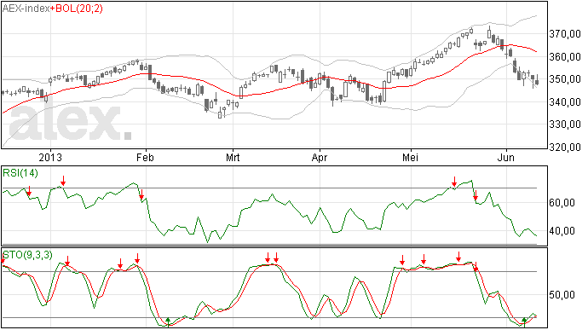Click the 330,00 price axis value
Image resolution: width=588 pixels, height=330 pixels.
click(565, 124)
